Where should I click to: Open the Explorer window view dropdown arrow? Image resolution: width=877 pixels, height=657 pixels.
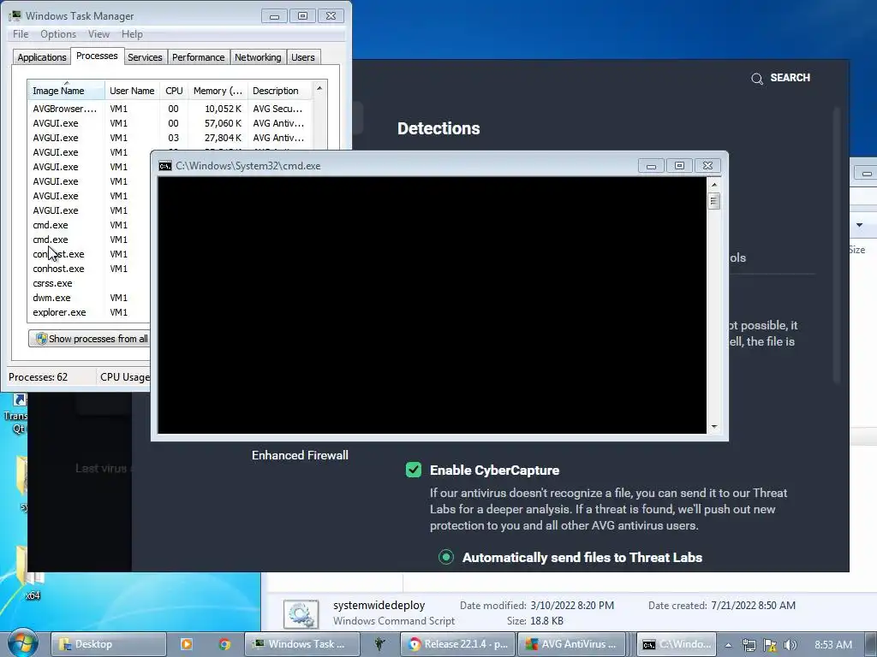tap(860, 225)
